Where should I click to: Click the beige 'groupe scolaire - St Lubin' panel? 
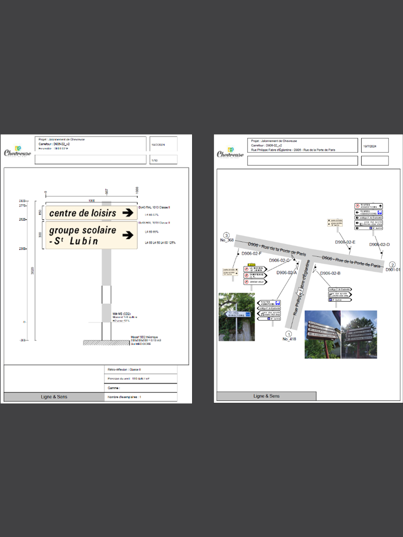(x=85, y=235)
